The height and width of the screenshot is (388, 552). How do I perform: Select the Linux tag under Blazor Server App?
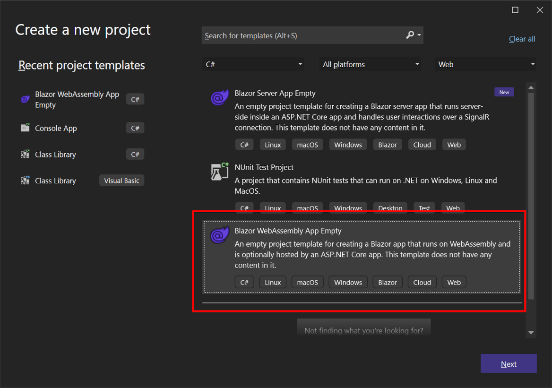coord(273,144)
